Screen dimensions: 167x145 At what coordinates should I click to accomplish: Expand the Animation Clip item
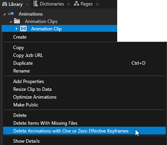tap(16, 28)
